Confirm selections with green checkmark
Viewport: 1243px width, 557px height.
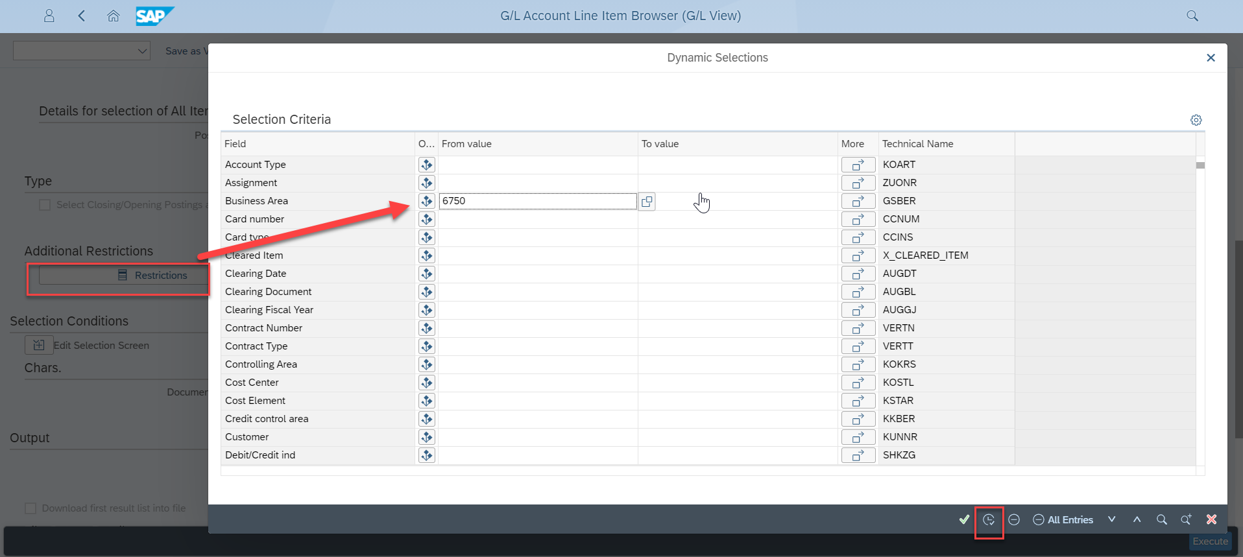tap(964, 519)
